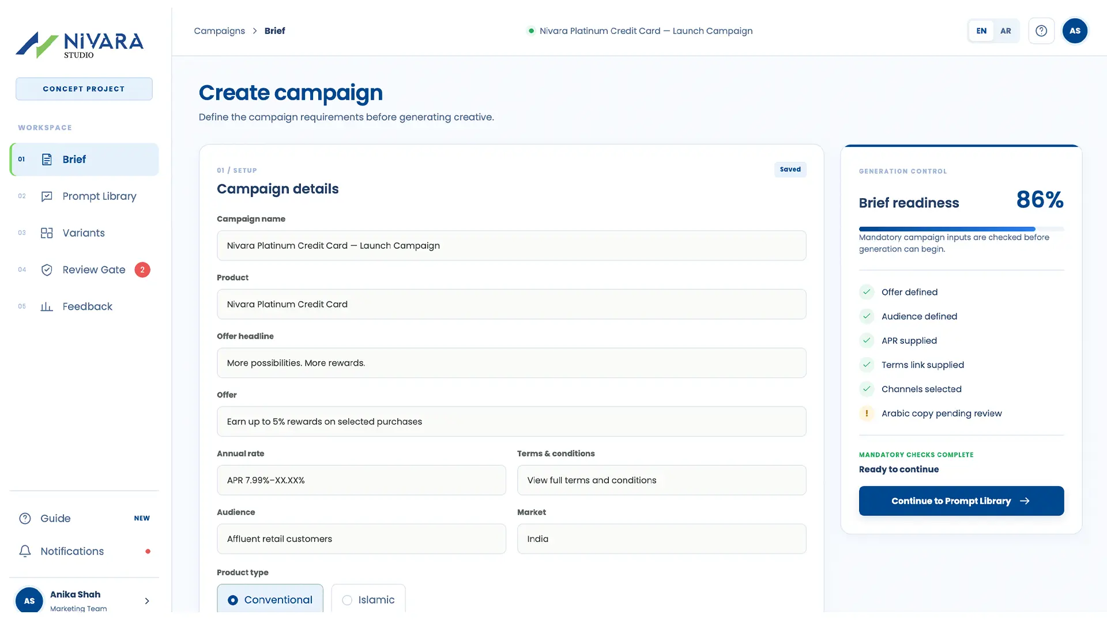Click the Brief readiness progress bar
Screen dimensions: 1107x622
(961, 229)
